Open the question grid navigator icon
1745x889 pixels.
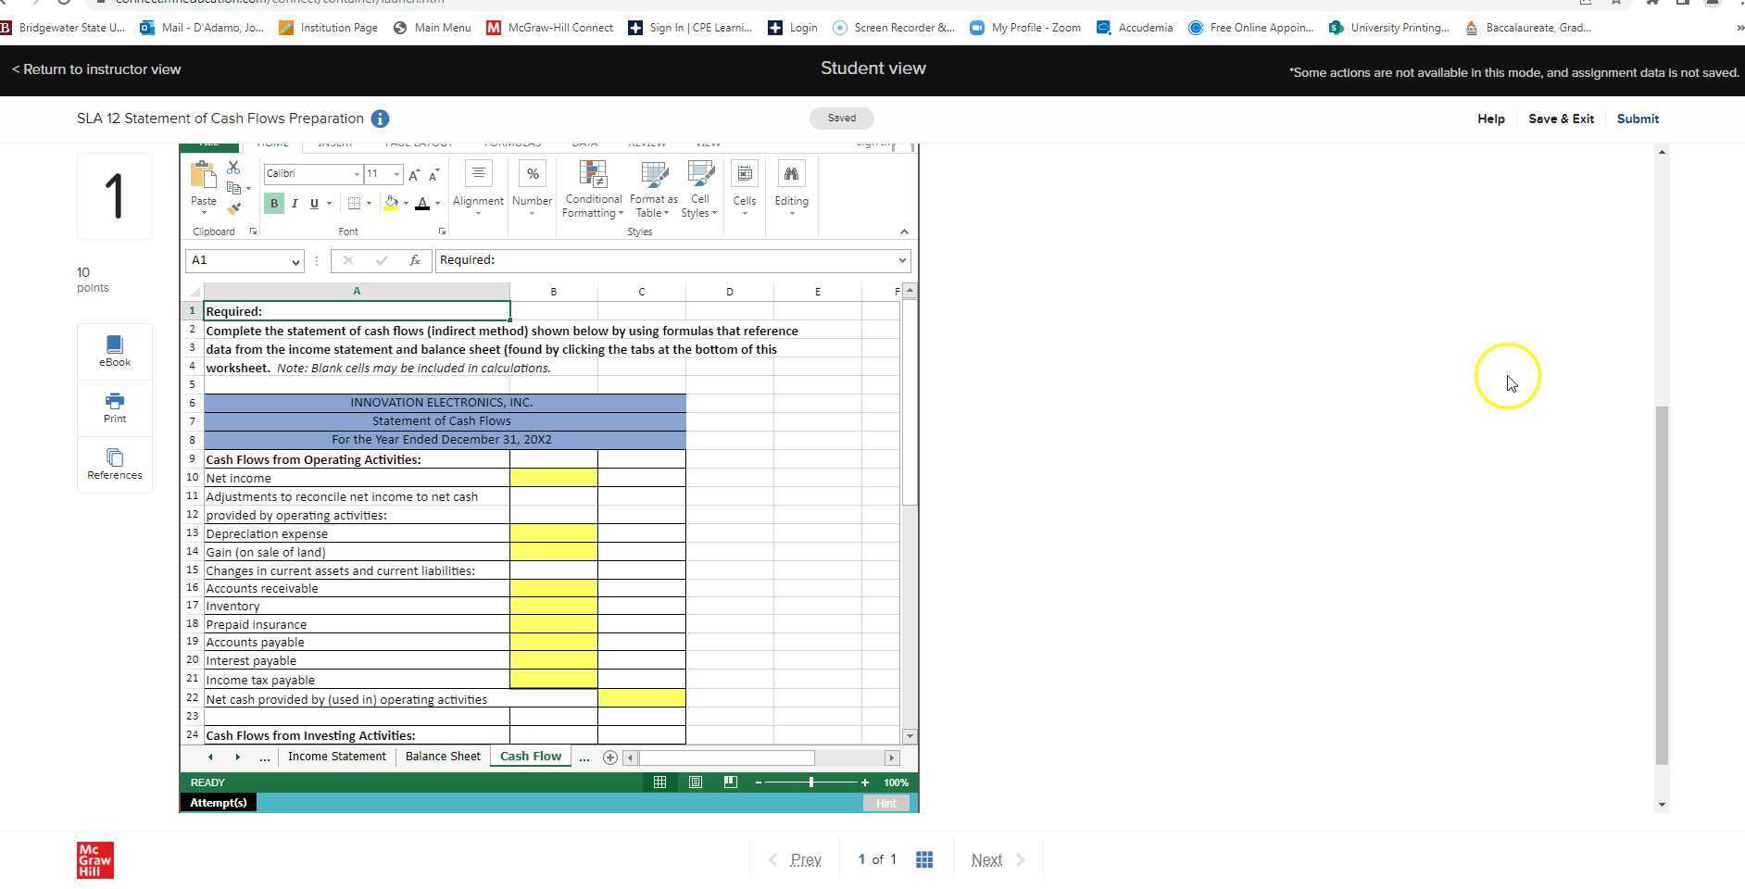(923, 859)
